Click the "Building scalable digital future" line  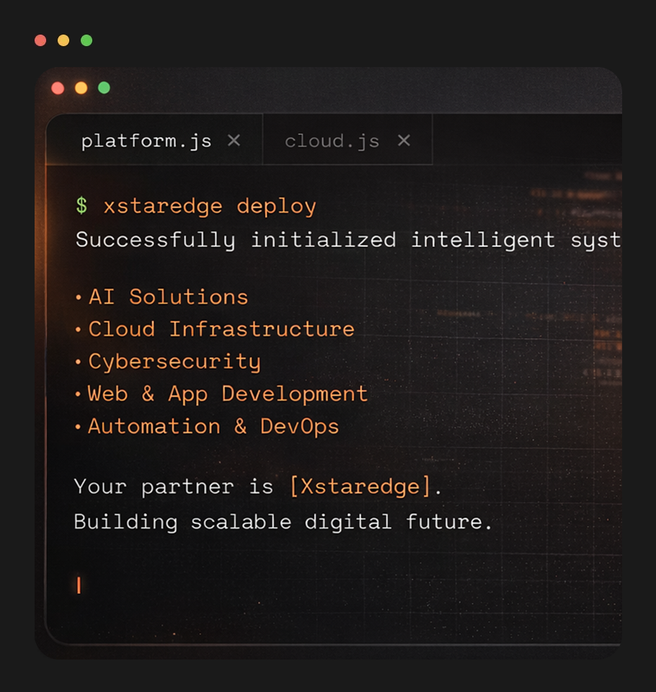pyautogui.click(x=283, y=522)
